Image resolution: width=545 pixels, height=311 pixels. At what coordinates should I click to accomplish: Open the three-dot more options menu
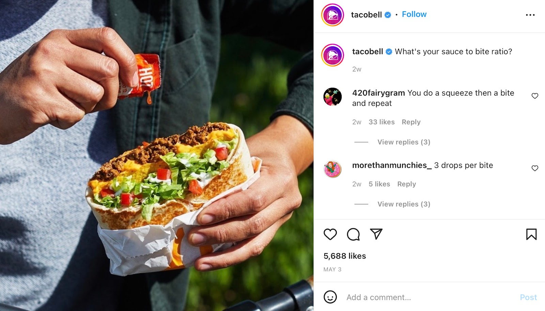530,15
